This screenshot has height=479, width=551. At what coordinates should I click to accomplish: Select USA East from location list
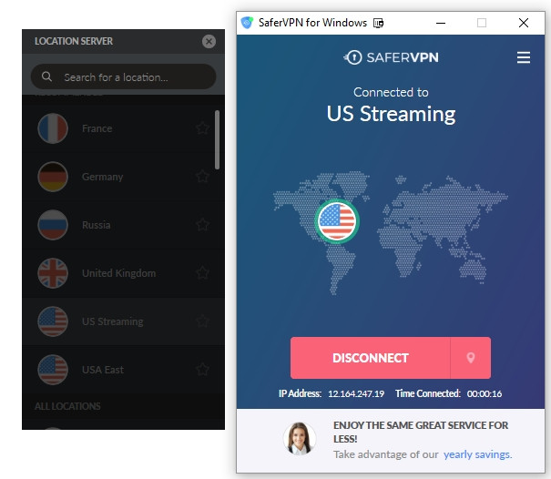[103, 370]
